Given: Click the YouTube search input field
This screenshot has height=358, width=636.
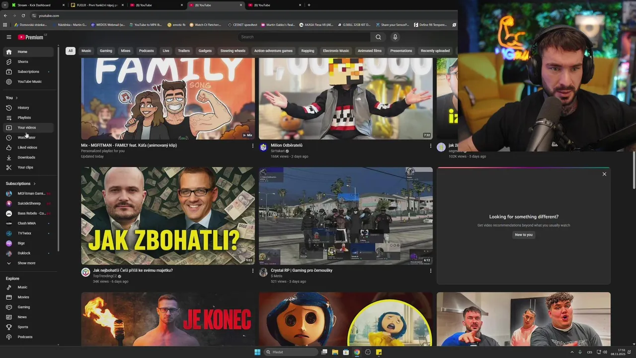Looking at the screenshot, I should click(304, 37).
